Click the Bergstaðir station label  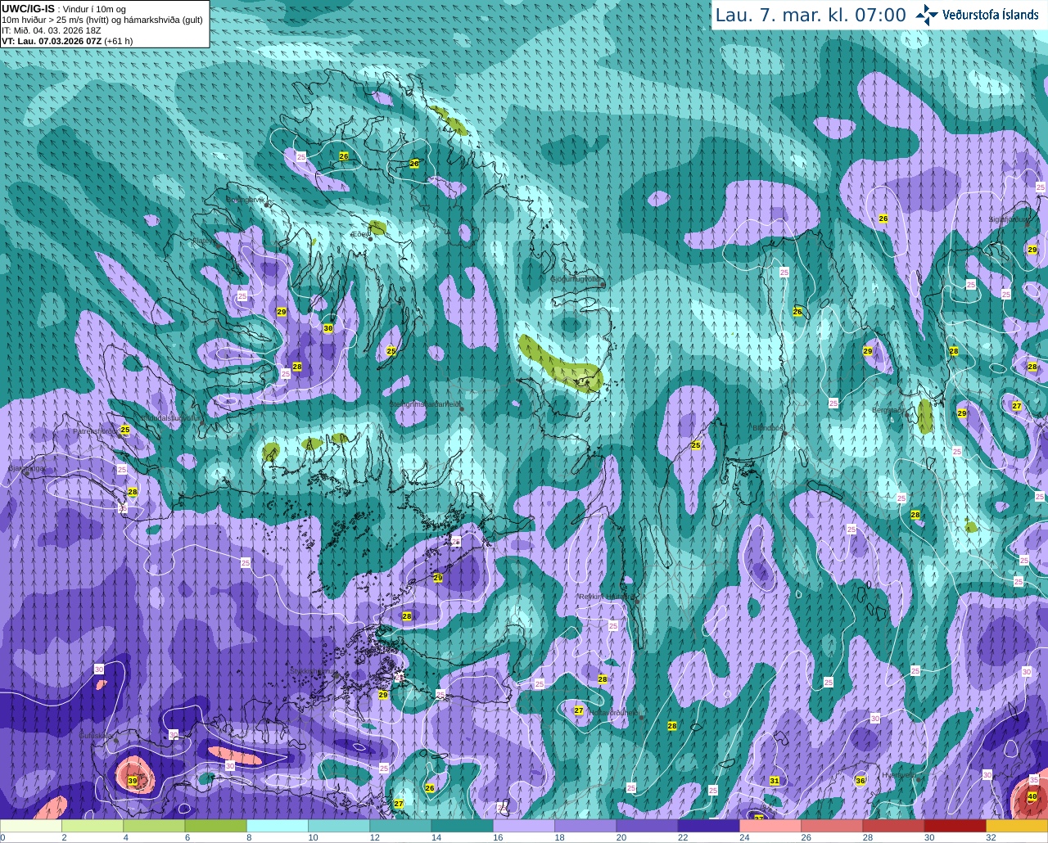click(888, 410)
